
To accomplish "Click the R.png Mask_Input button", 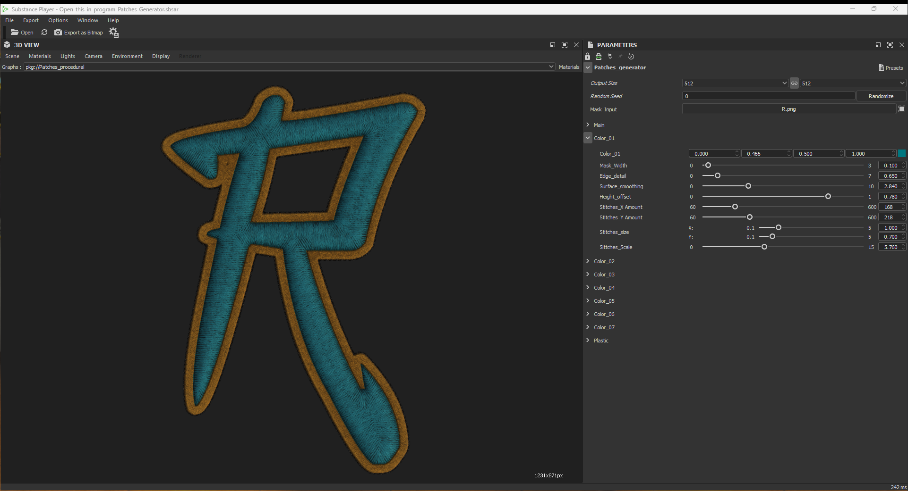I will coord(789,109).
